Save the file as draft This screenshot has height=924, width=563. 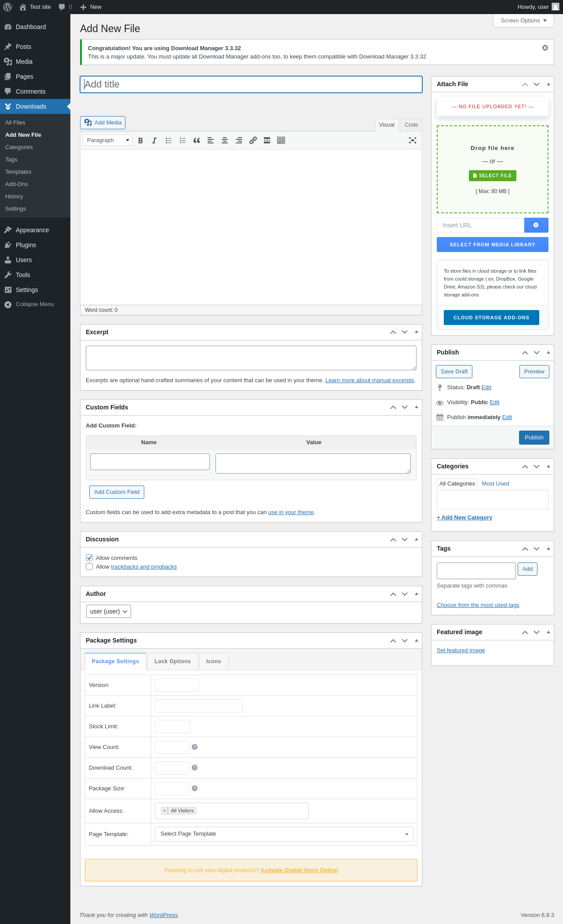coord(454,372)
